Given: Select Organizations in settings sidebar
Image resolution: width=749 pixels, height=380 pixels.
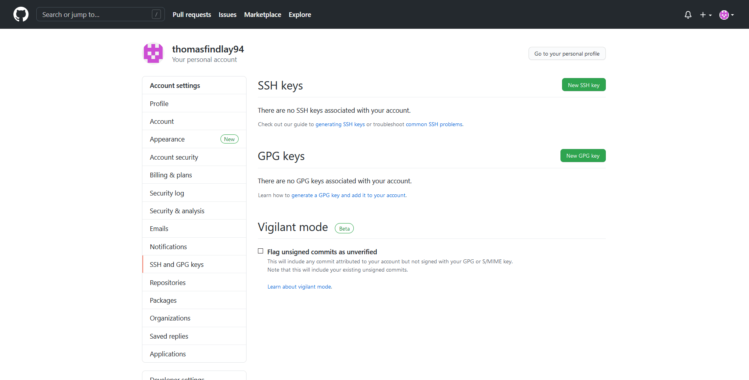Looking at the screenshot, I should pos(194,318).
